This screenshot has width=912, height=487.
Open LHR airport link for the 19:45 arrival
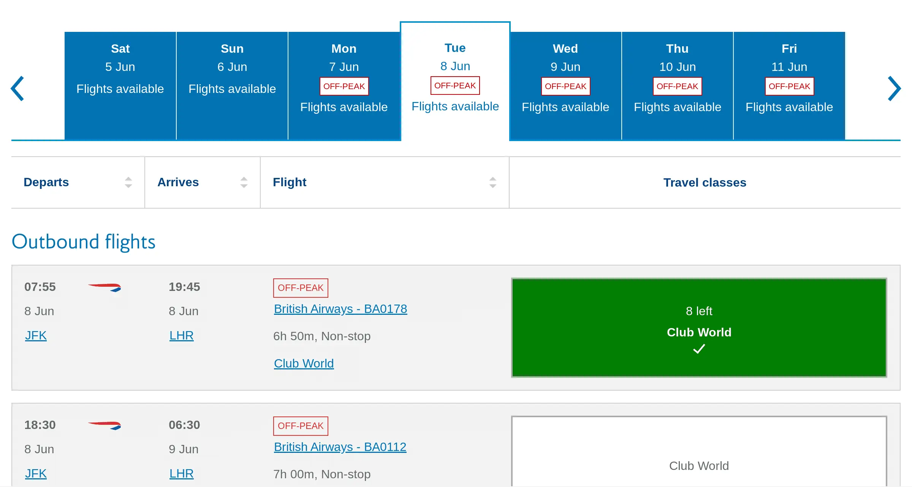click(181, 335)
